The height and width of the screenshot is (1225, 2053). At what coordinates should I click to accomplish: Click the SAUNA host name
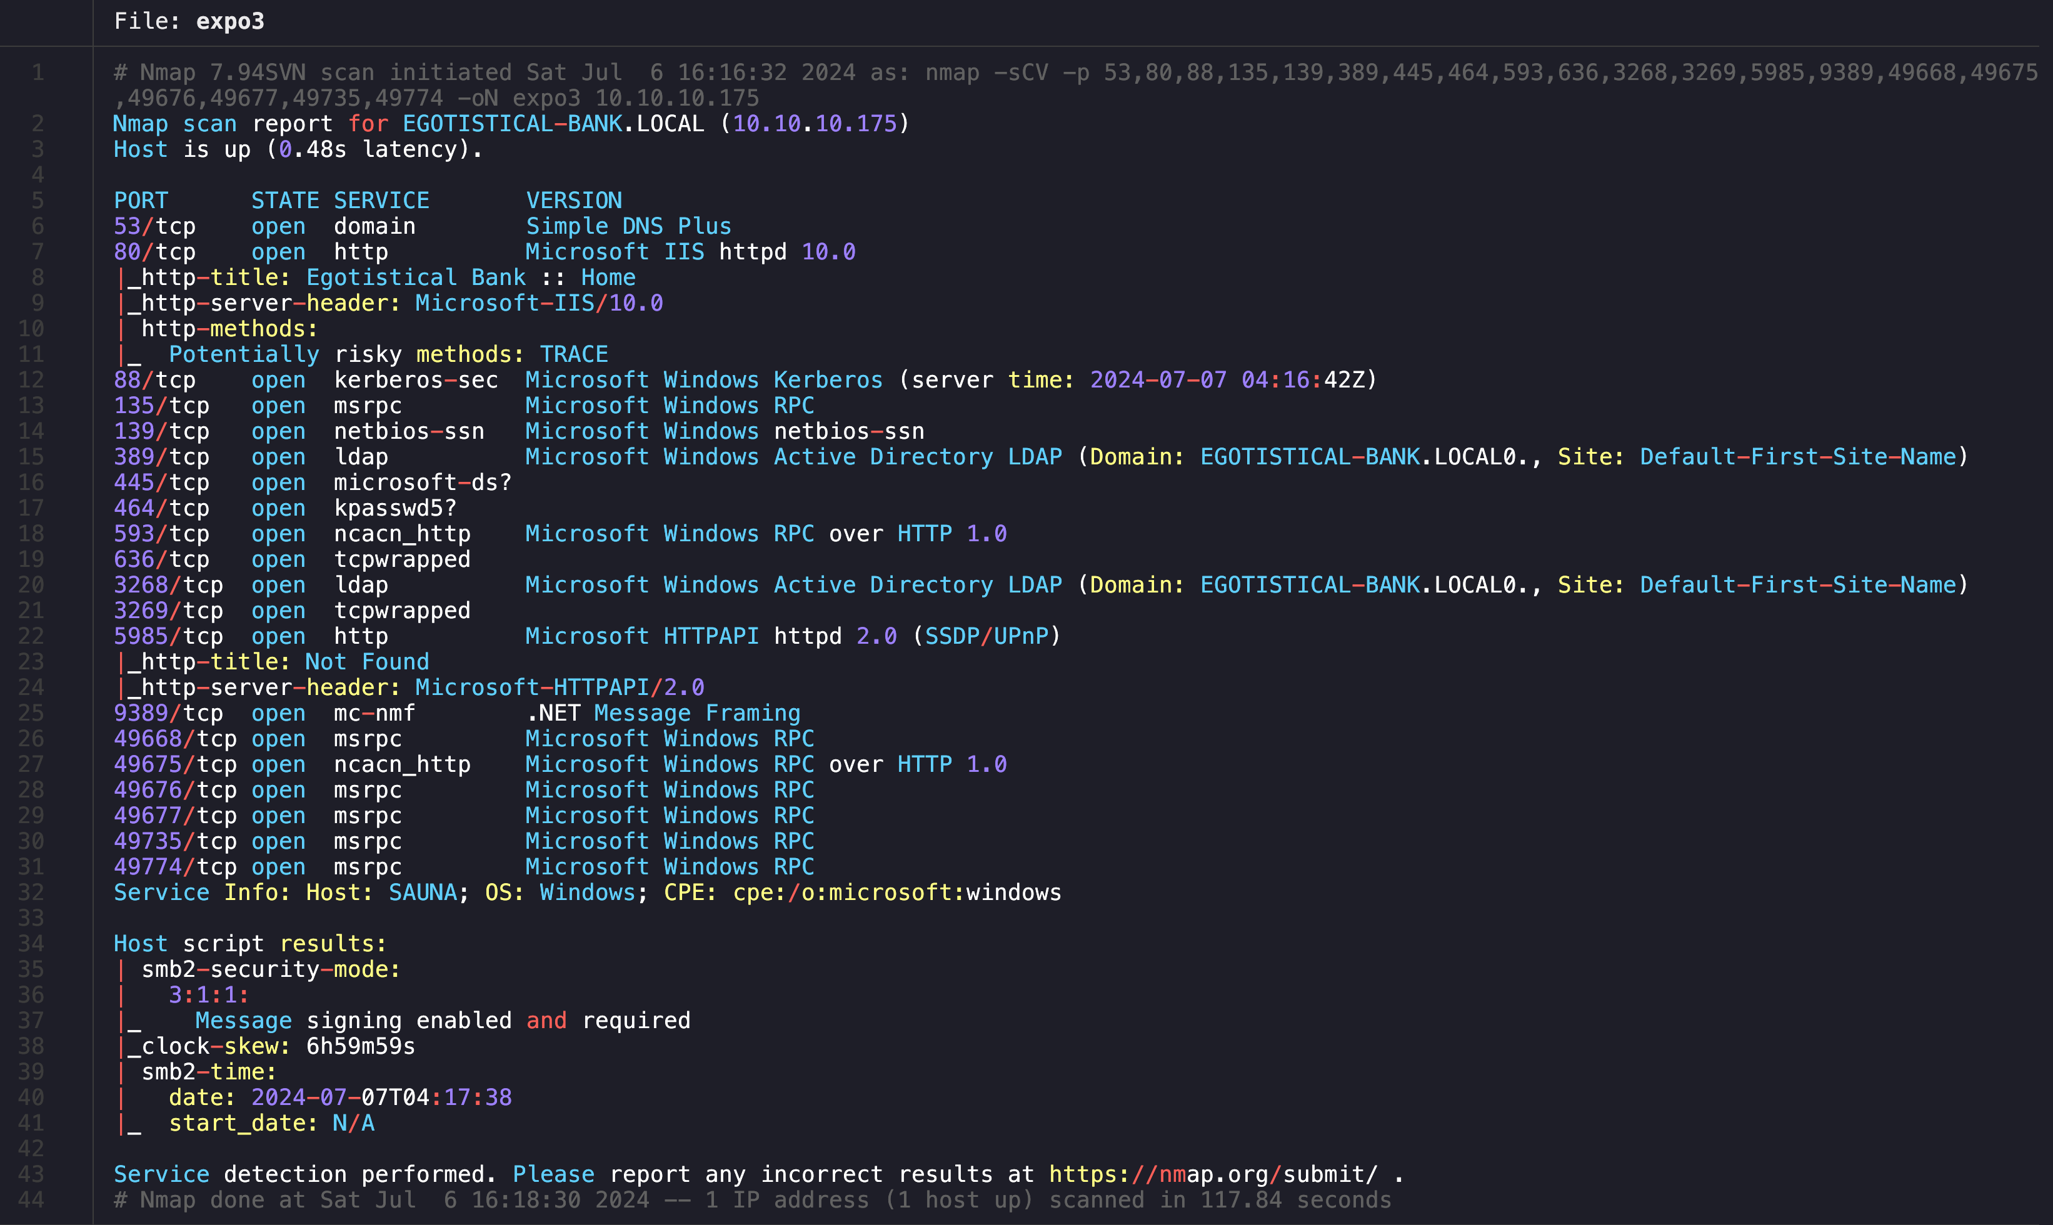(x=422, y=892)
